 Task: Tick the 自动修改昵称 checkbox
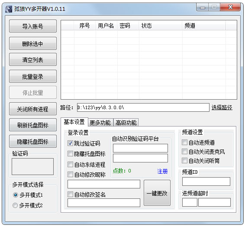coord(70,174)
